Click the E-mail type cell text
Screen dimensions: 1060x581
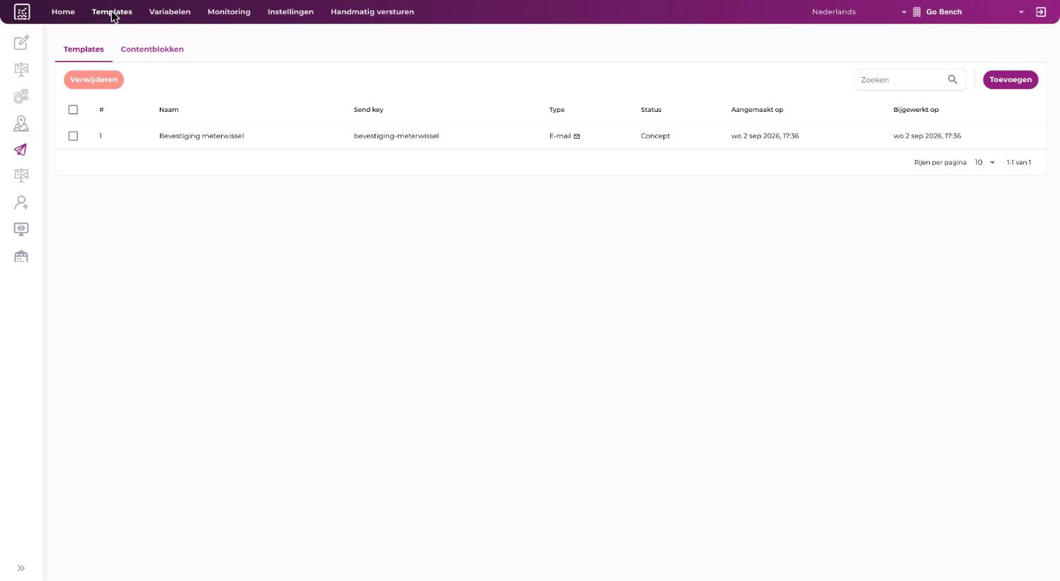559,136
